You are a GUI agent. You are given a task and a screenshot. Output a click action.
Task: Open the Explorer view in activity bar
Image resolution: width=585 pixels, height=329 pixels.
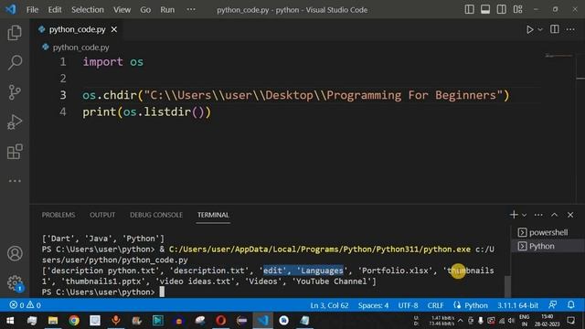click(15, 33)
